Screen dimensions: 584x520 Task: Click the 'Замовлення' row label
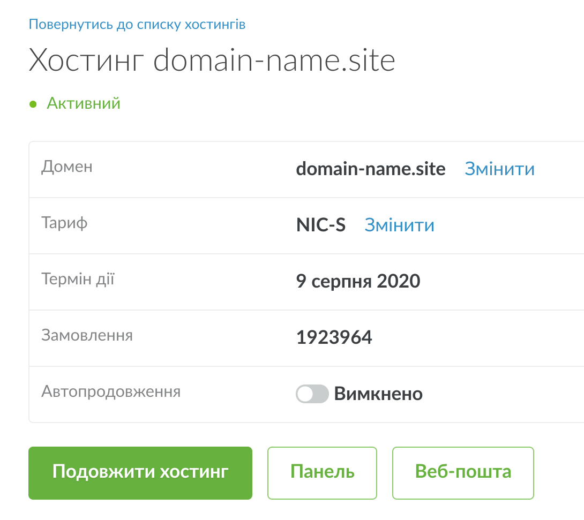pos(87,336)
